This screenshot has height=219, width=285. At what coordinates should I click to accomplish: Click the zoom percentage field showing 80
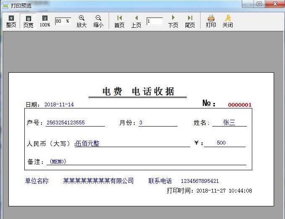pos(63,21)
